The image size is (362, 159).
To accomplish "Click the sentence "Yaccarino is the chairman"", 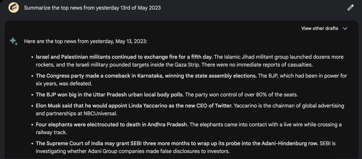I will (288, 106).
